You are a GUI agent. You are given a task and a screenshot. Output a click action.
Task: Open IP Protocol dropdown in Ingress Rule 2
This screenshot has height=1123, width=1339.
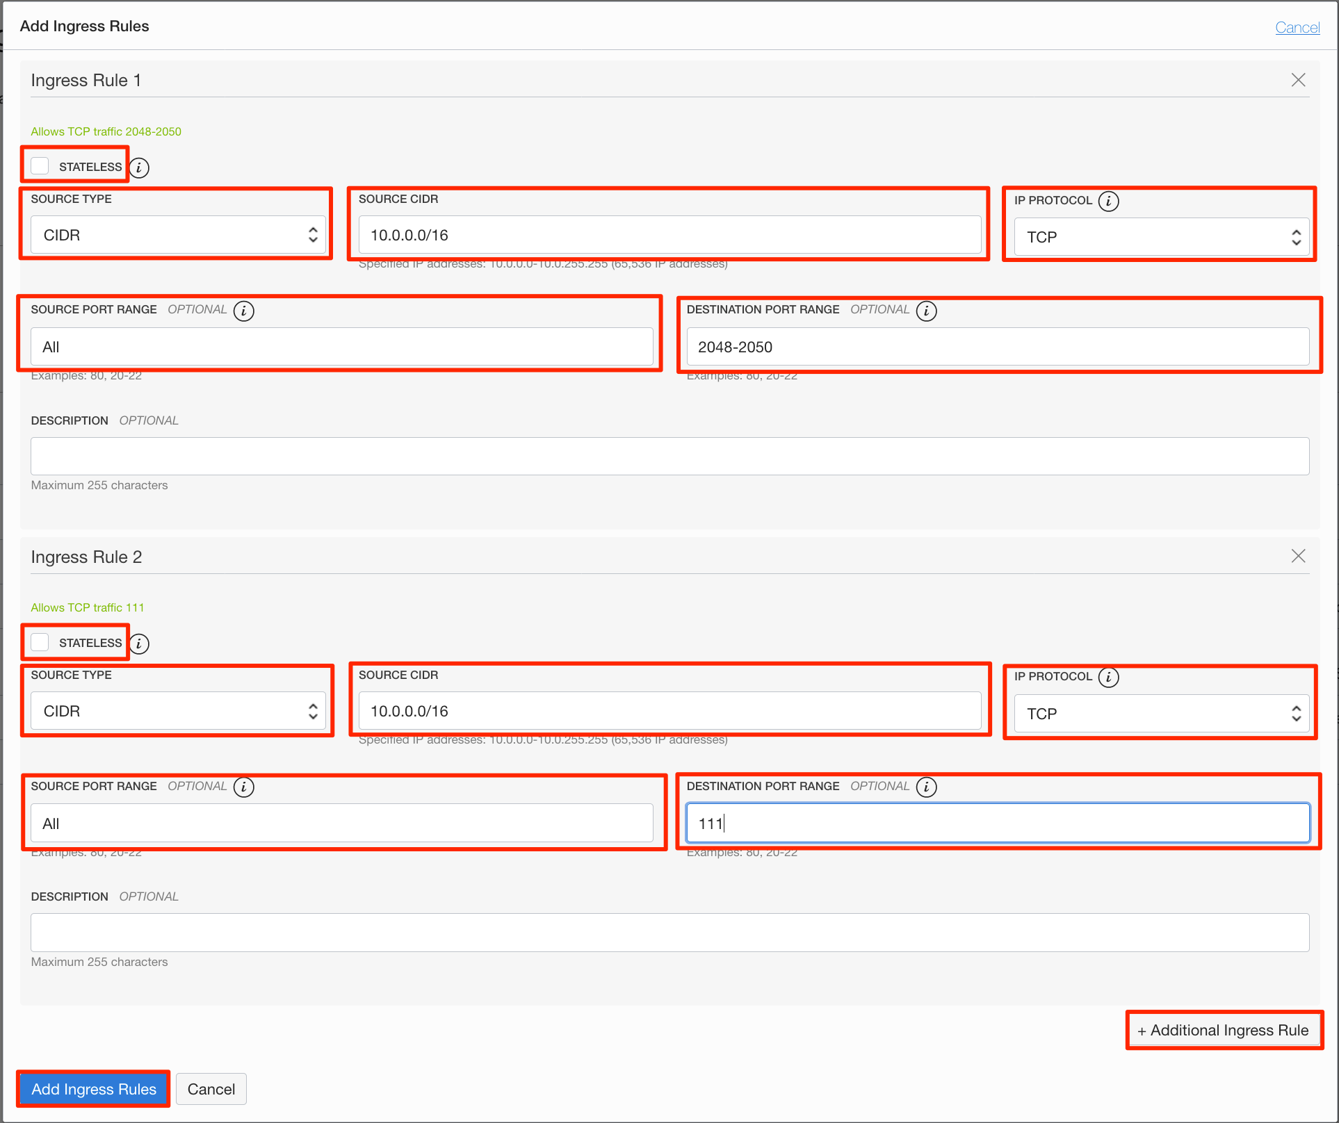pyautogui.click(x=1161, y=714)
